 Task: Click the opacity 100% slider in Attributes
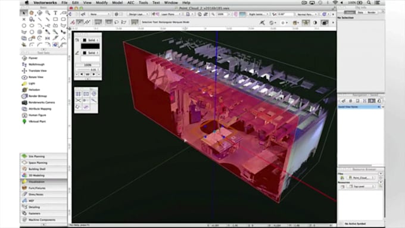[x=88, y=65]
